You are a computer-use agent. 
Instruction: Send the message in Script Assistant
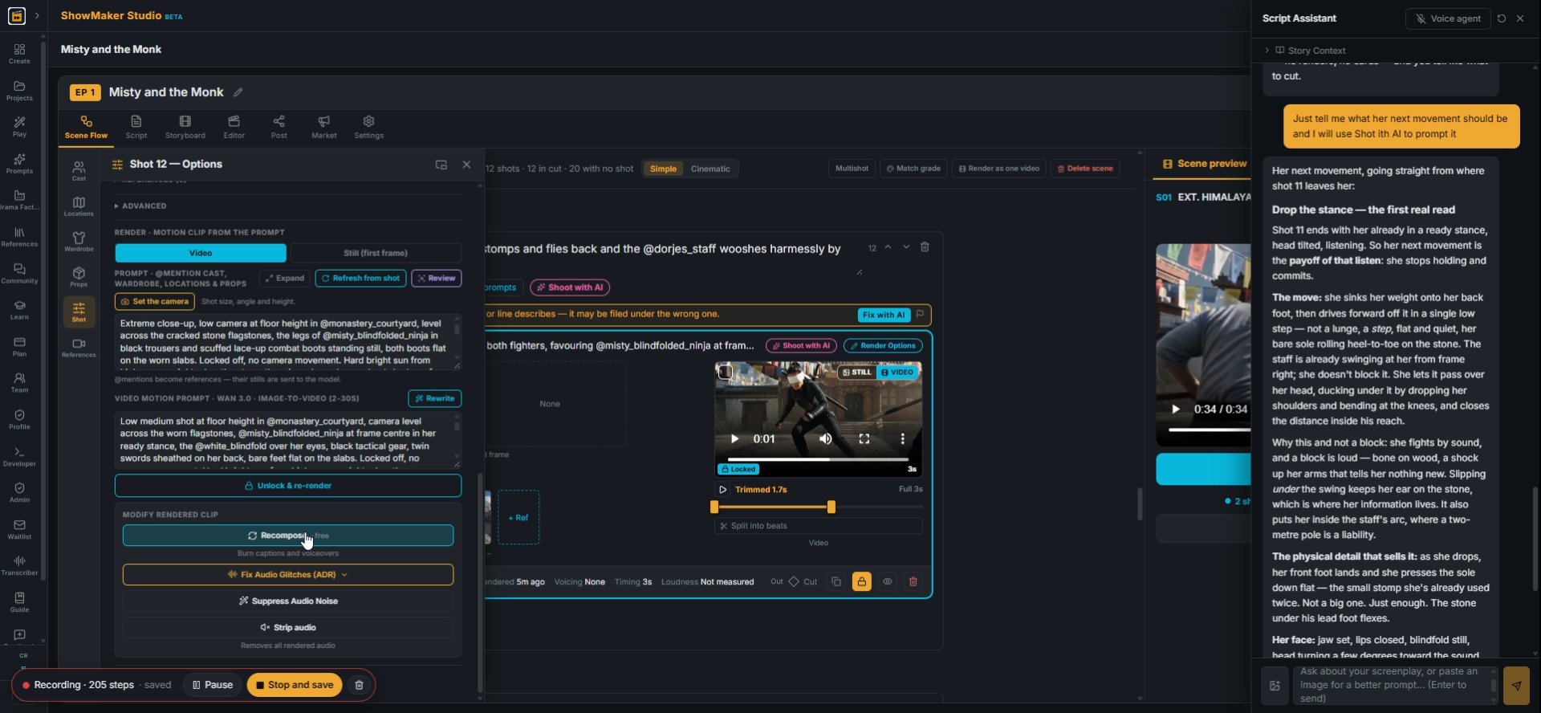coord(1516,685)
